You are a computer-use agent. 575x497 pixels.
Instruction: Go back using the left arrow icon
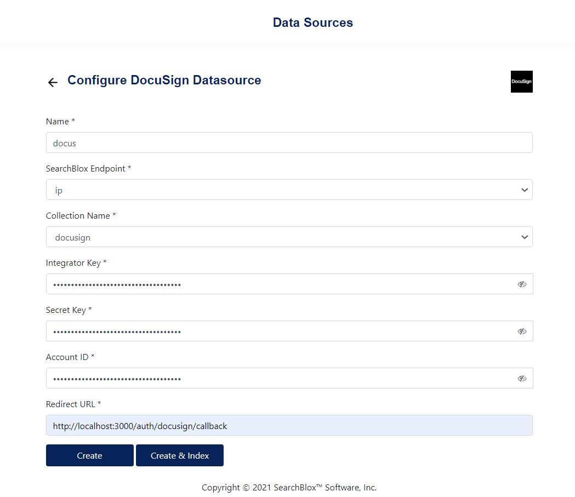coord(53,82)
